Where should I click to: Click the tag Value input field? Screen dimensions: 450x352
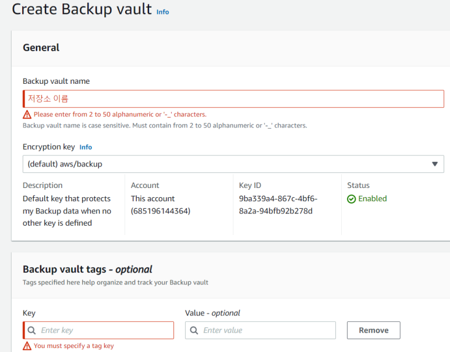coord(260,330)
